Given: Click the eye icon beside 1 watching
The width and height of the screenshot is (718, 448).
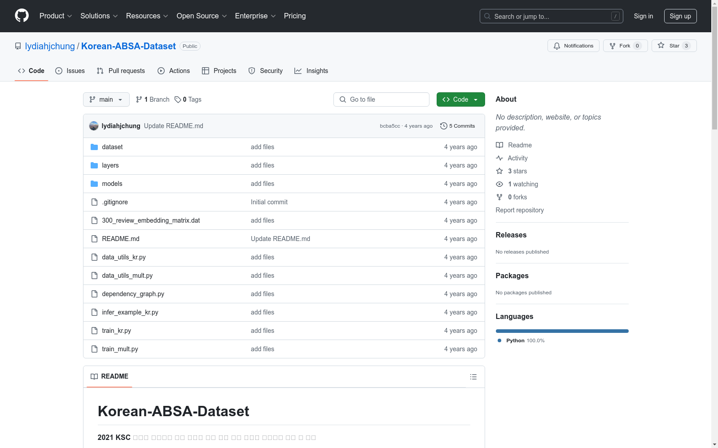Looking at the screenshot, I should coord(499,184).
